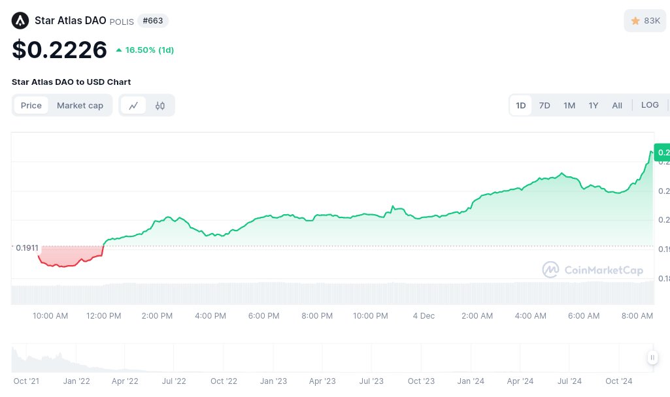Choose the All time range
The height and width of the screenshot is (397, 670).
(617, 105)
